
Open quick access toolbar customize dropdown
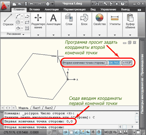tap(53, 4)
